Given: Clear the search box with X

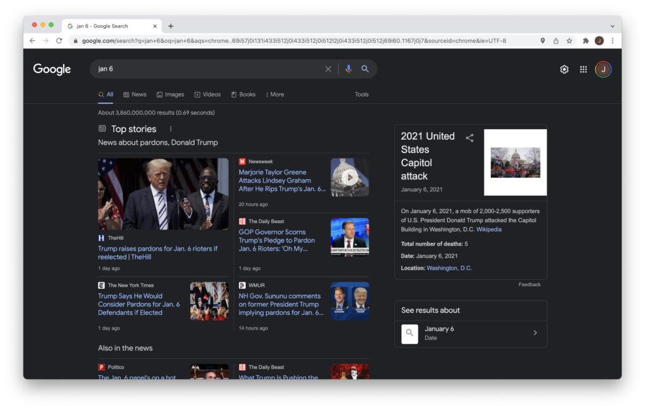Looking at the screenshot, I should 328,69.
